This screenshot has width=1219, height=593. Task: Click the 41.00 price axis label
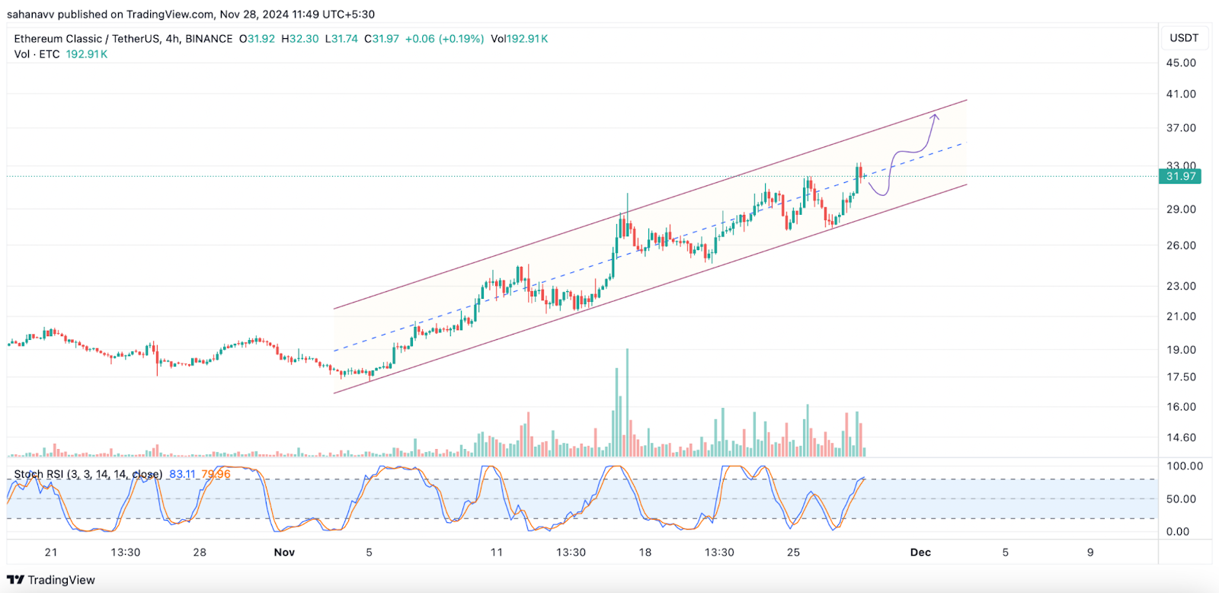pyautogui.click(x=1181, y=94)
